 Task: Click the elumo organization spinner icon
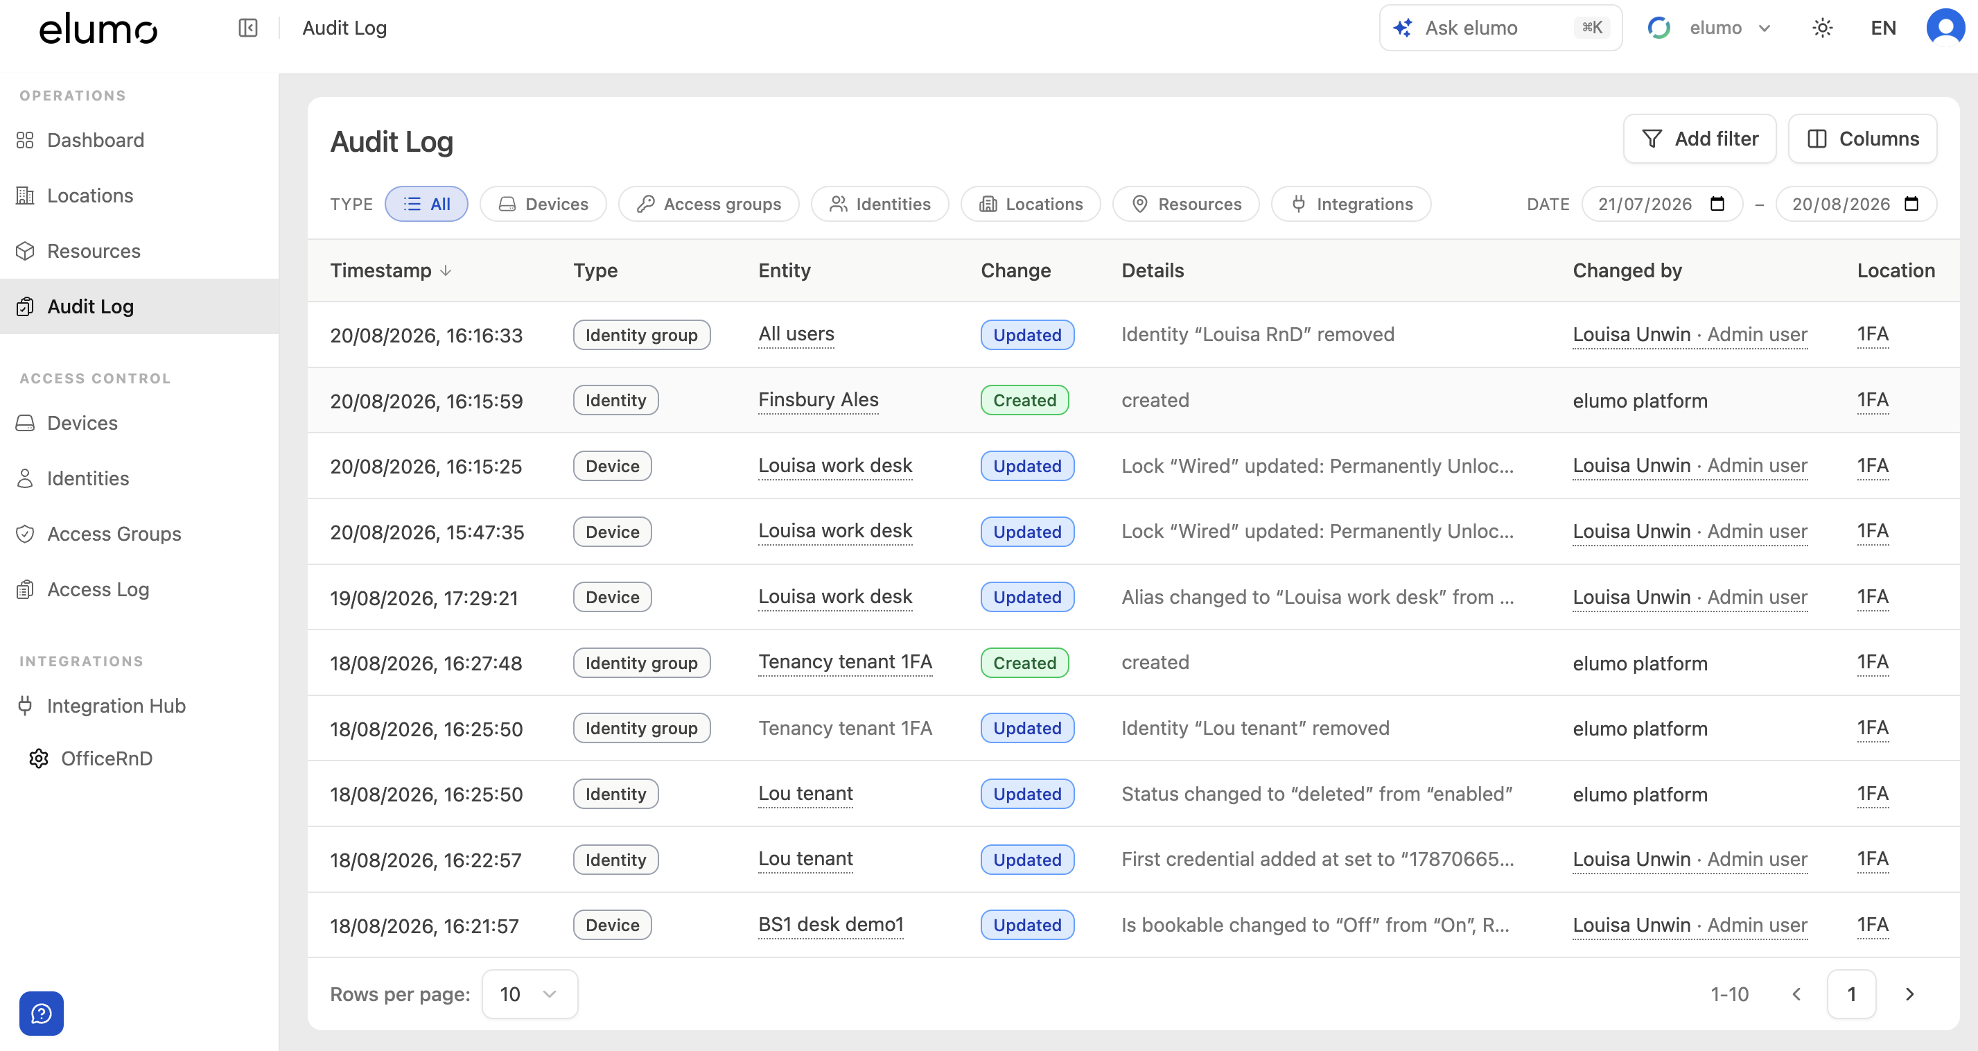pyautogui.click(x=1658, y=28)
